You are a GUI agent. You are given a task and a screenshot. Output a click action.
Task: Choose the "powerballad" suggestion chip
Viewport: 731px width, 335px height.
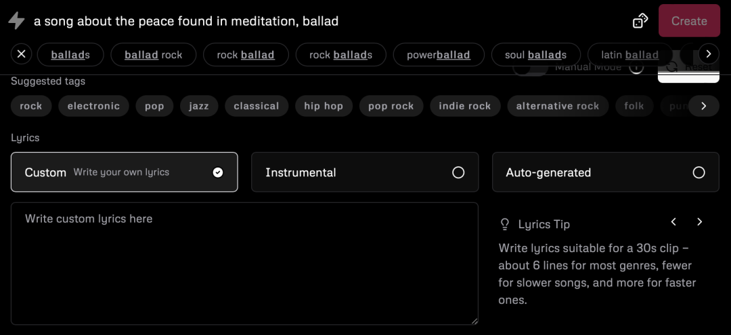(x=439, y=55)
